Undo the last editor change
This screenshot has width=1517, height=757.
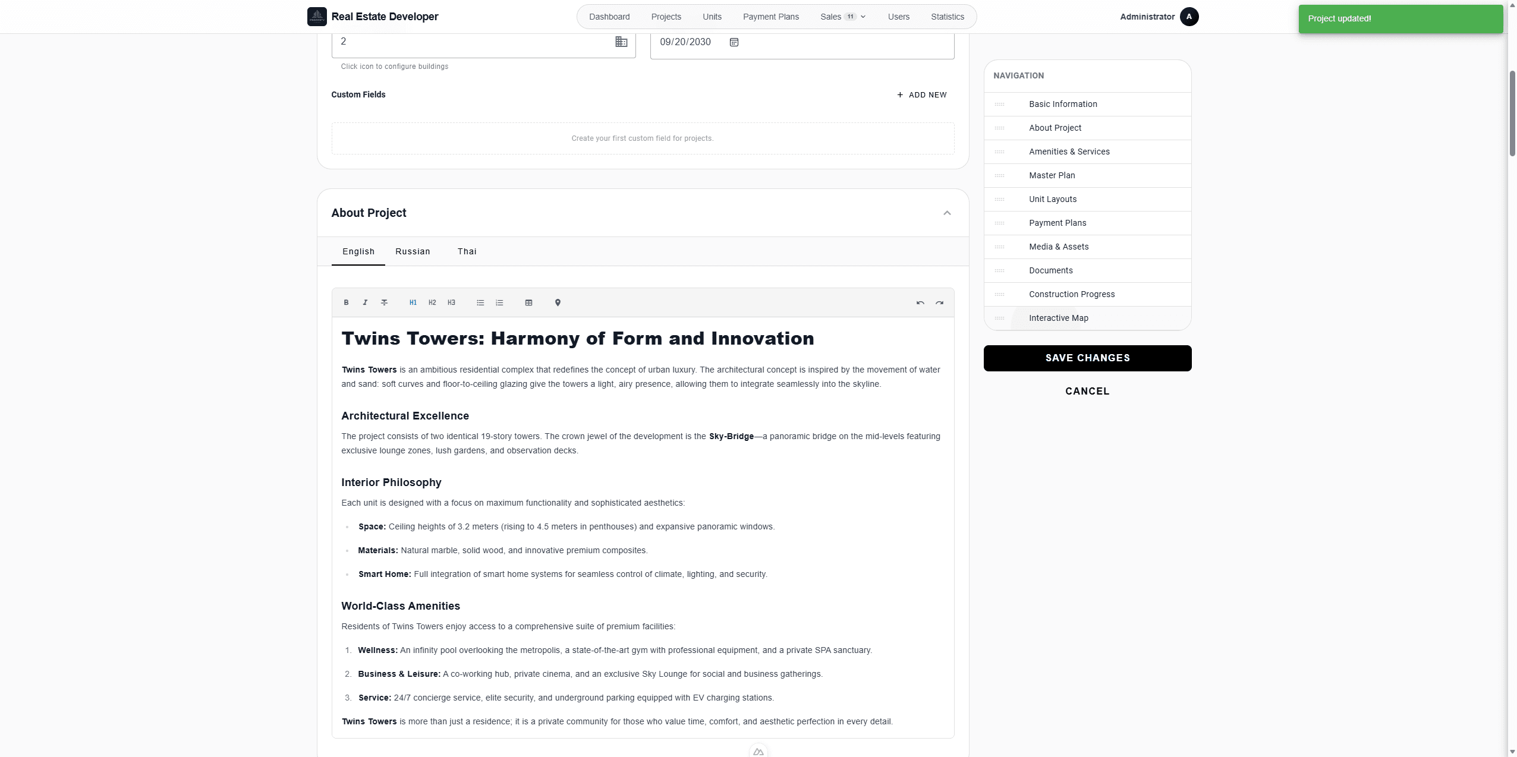point(920,302)
